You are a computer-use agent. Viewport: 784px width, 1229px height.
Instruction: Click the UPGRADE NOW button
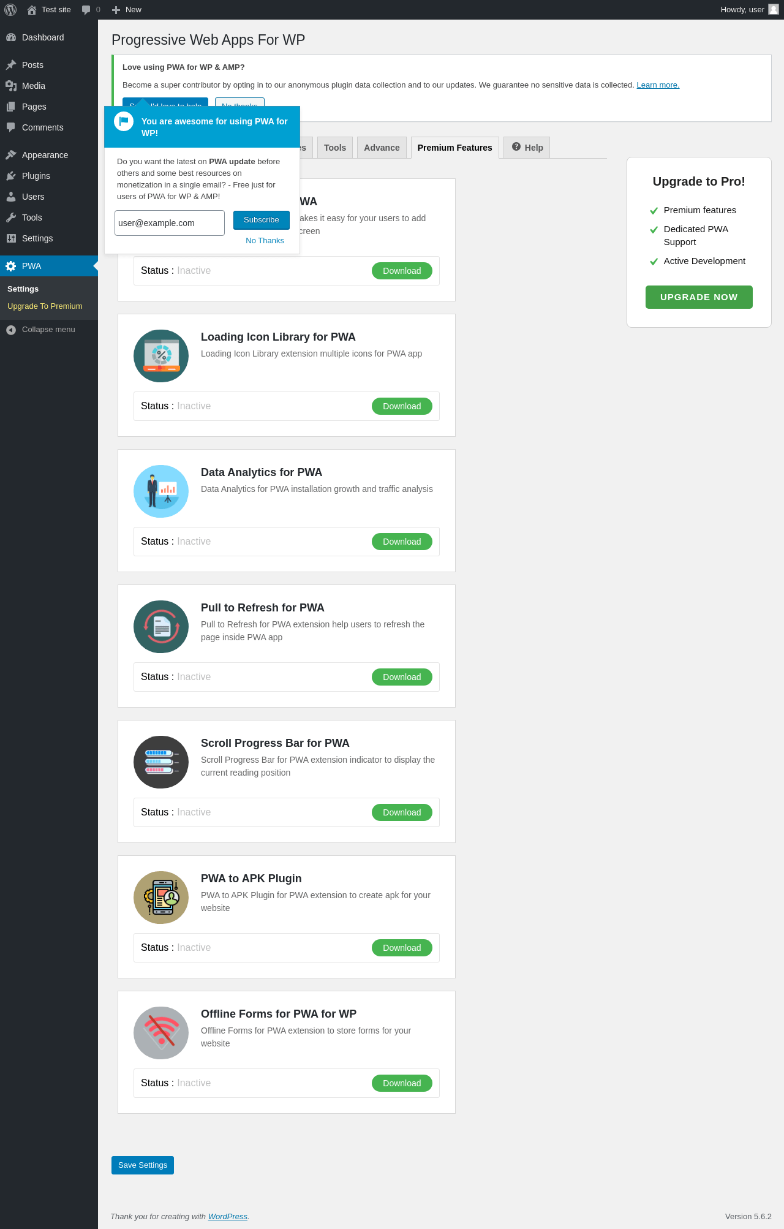pyautogui.click(x=699, y=297)
